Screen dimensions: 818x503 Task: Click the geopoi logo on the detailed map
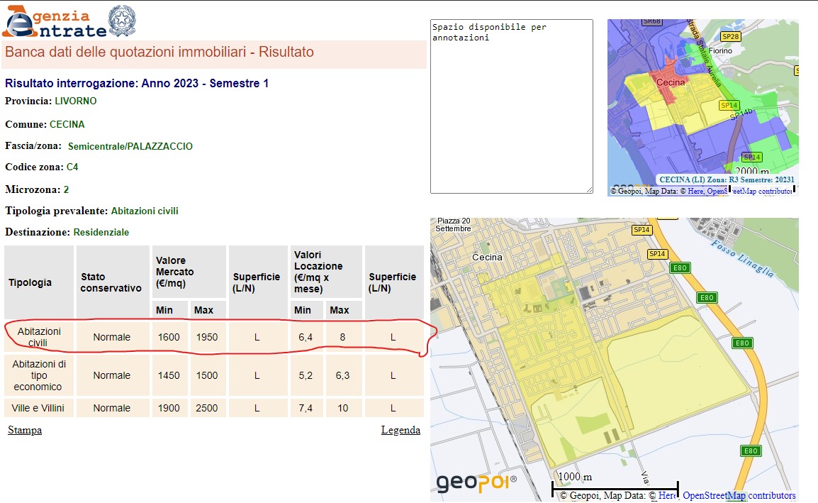pyautogui.click(x=476, y=482)
